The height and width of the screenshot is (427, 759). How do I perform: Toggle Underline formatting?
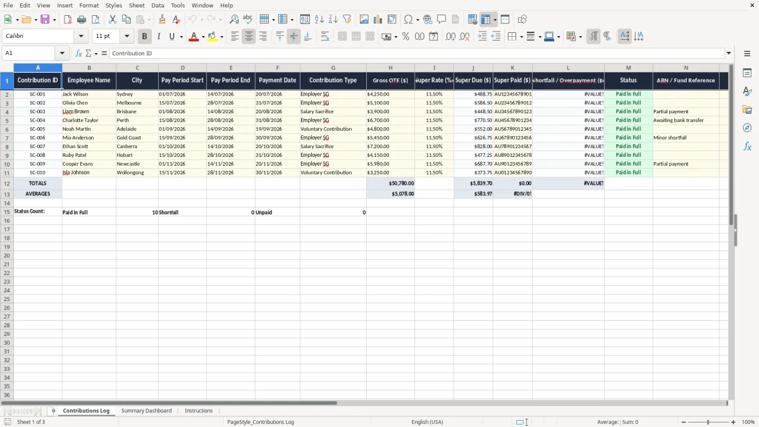pos(171,37)
